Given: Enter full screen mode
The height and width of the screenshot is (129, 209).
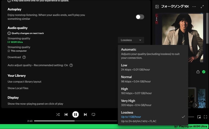Looking at the screenshot, I should coord(206,117).
